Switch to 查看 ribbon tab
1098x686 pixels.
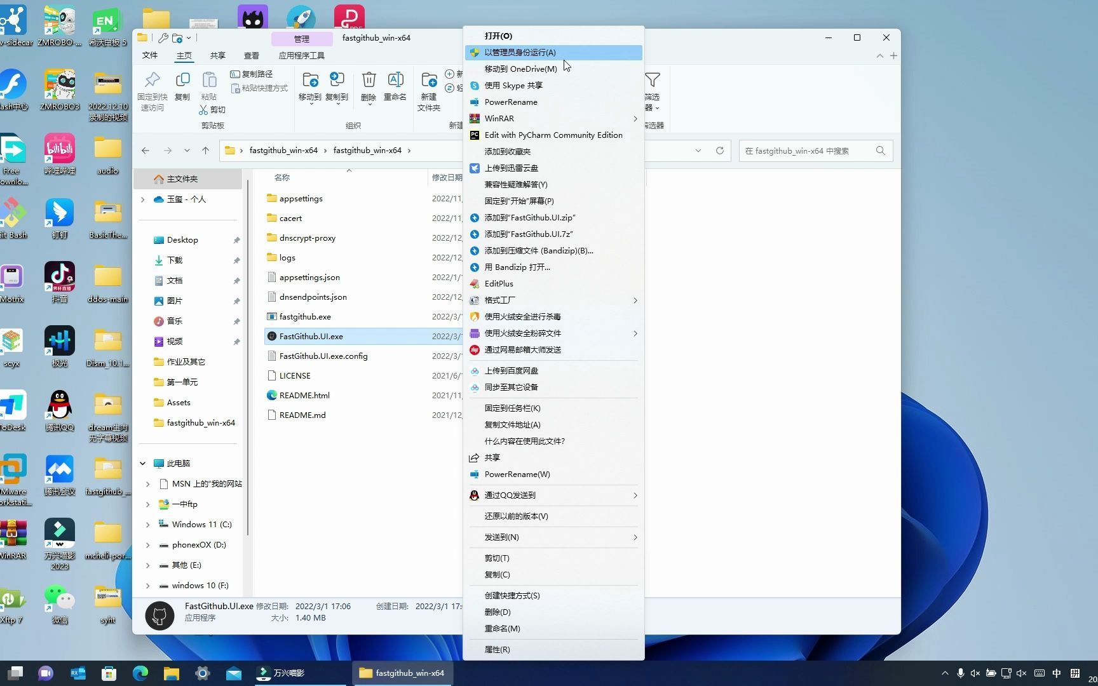pyautogui.click(x=252, y=56)
